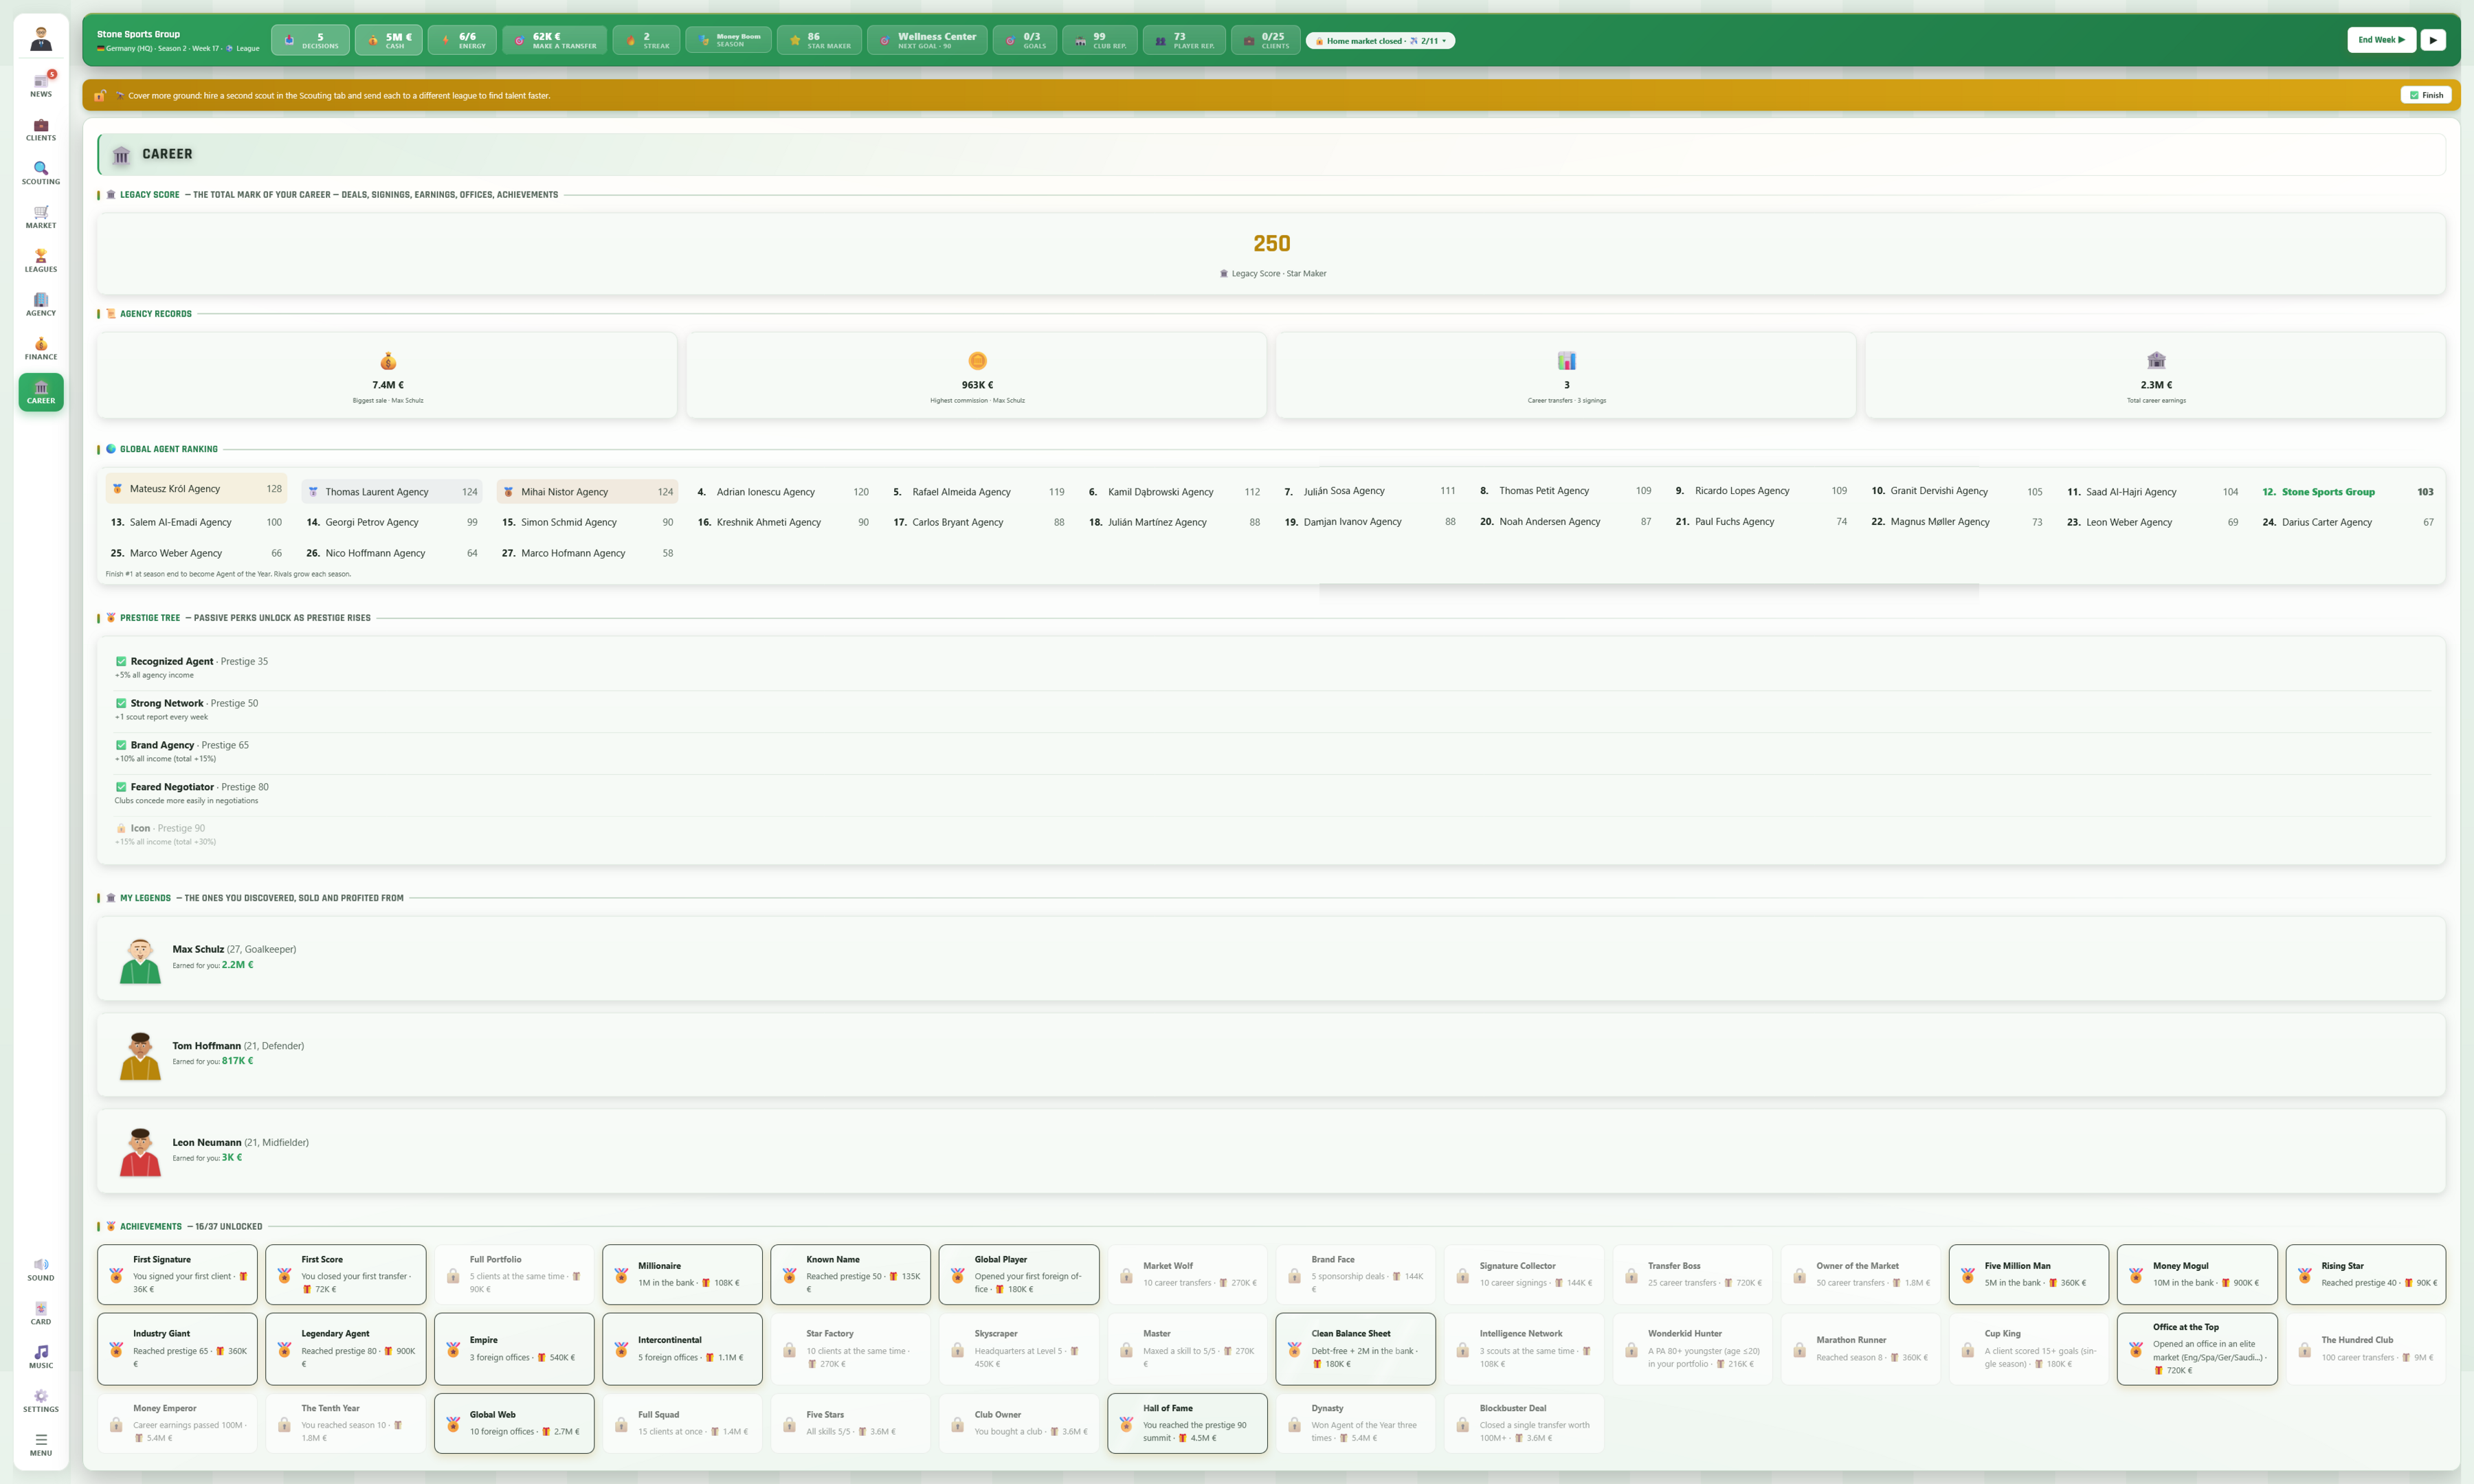2474x1484 pixels.
Task: Select Stone Sports Group ranking entry
Action: [x=2347, y=492]
